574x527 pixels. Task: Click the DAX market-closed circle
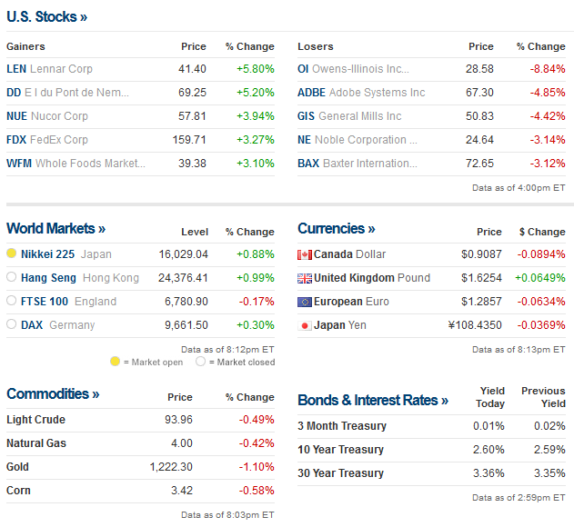(x=12, y=324)
